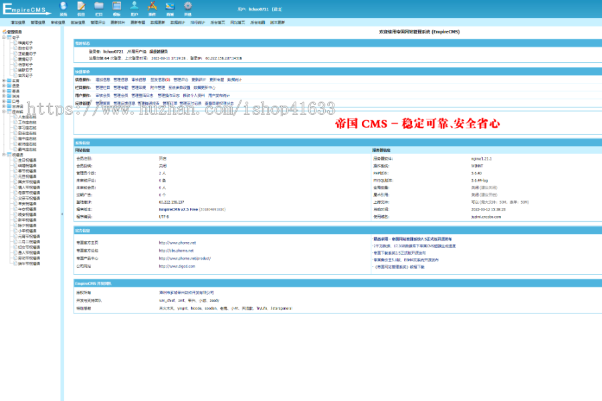Open 附件管理 in the quick menu
This screenshot has width=602, height=401.
click(x=157, y=88)
